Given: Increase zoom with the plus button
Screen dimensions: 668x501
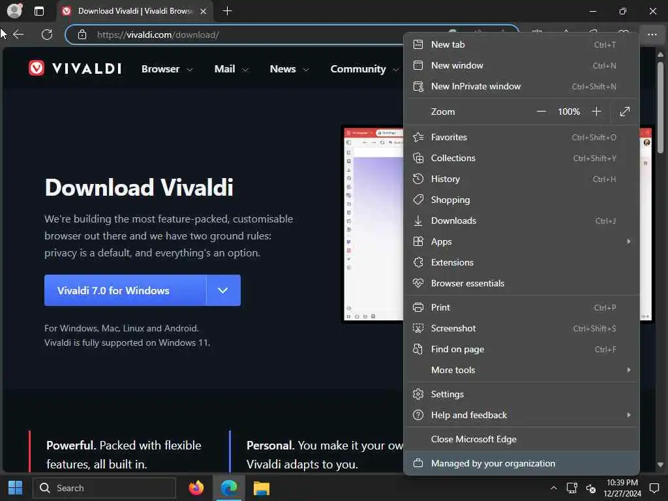Looking at the screenshot, I should (596, 112).
